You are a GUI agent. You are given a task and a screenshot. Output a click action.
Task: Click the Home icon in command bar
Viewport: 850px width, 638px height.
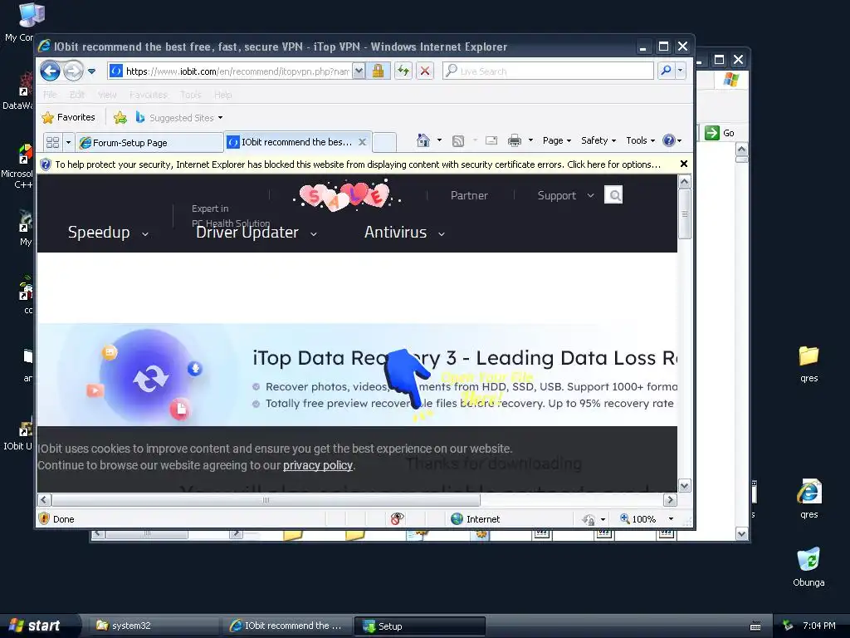pos(423,140)
